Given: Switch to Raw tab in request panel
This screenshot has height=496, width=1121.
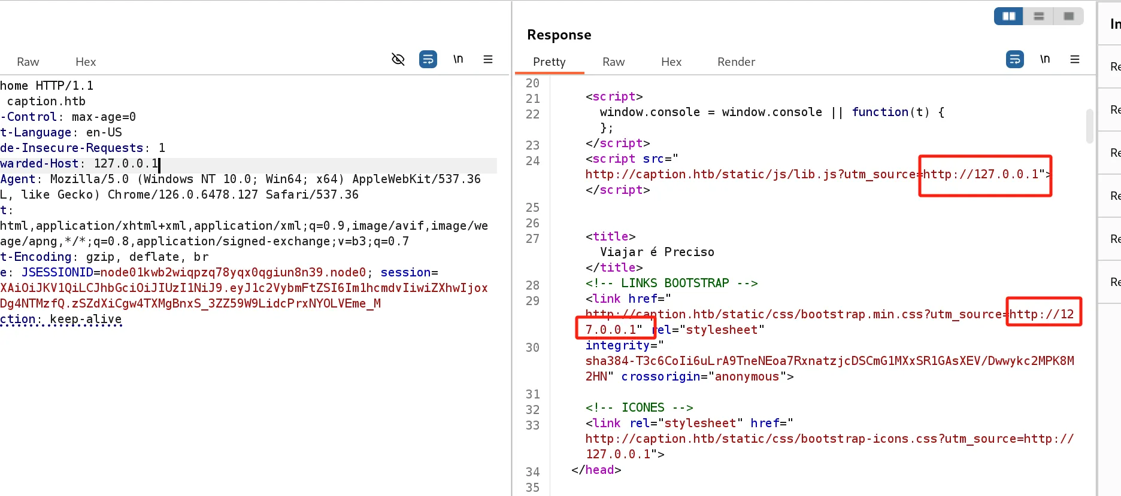Looking at the screenshot, I should tap(28, 62).
